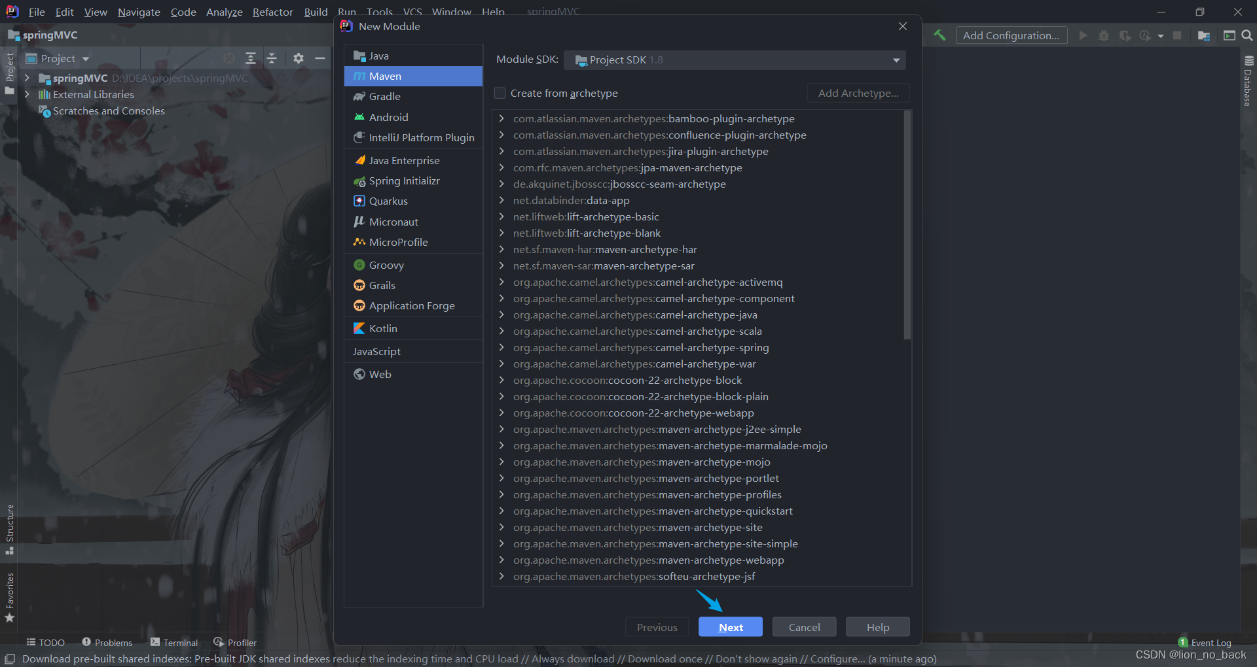Open Project Structure toolbar icon

click(x=1203, y=35)
